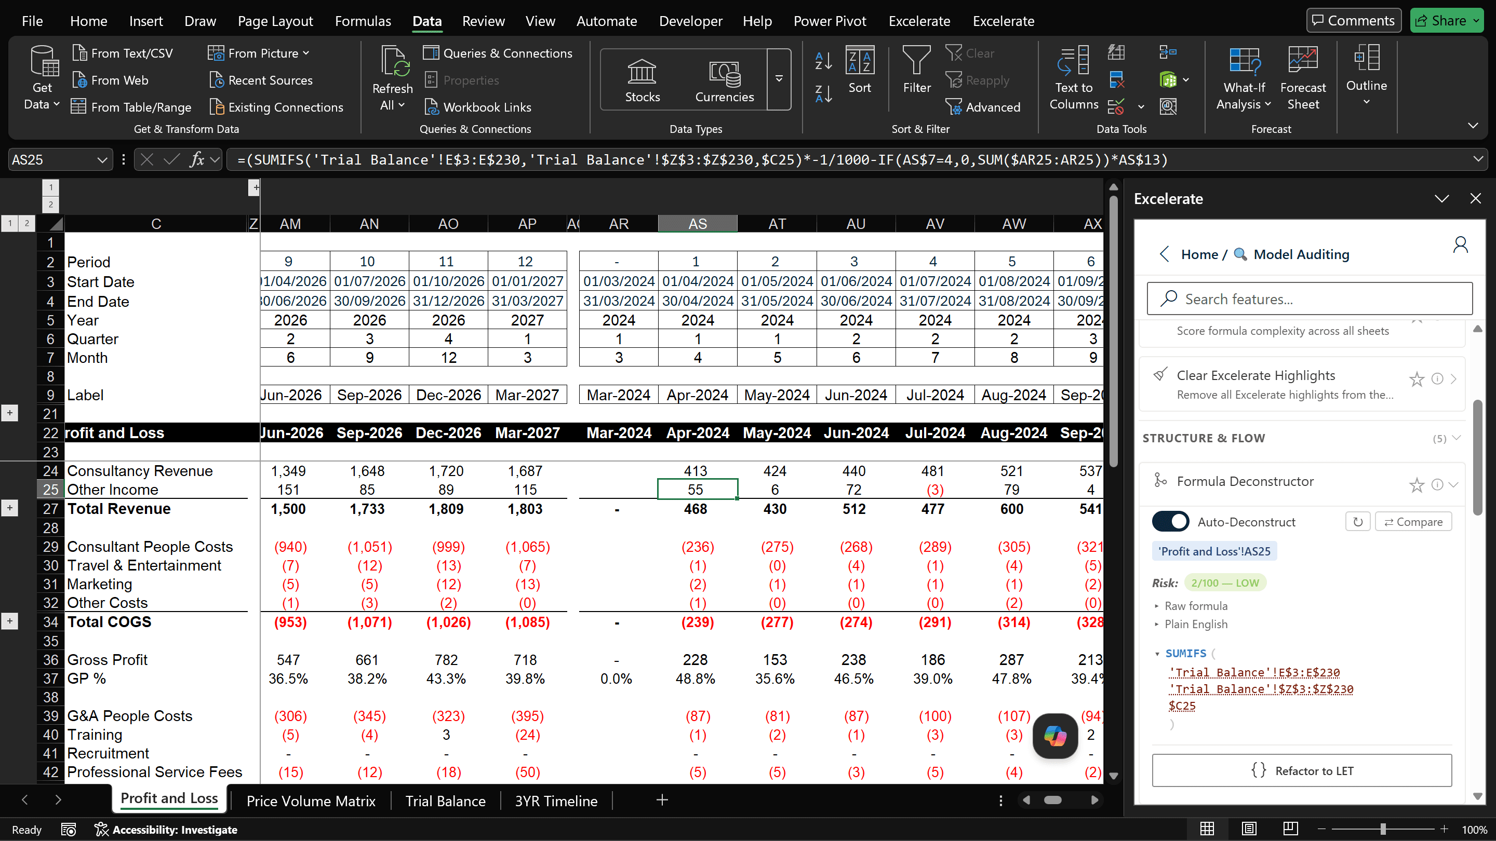Go to Excelerate Home link
The height and width of the screenshot is (841, 1496).
[1199, 254]
